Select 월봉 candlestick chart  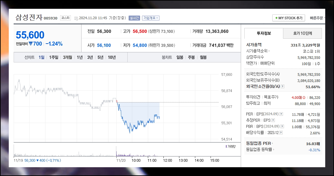203,57
